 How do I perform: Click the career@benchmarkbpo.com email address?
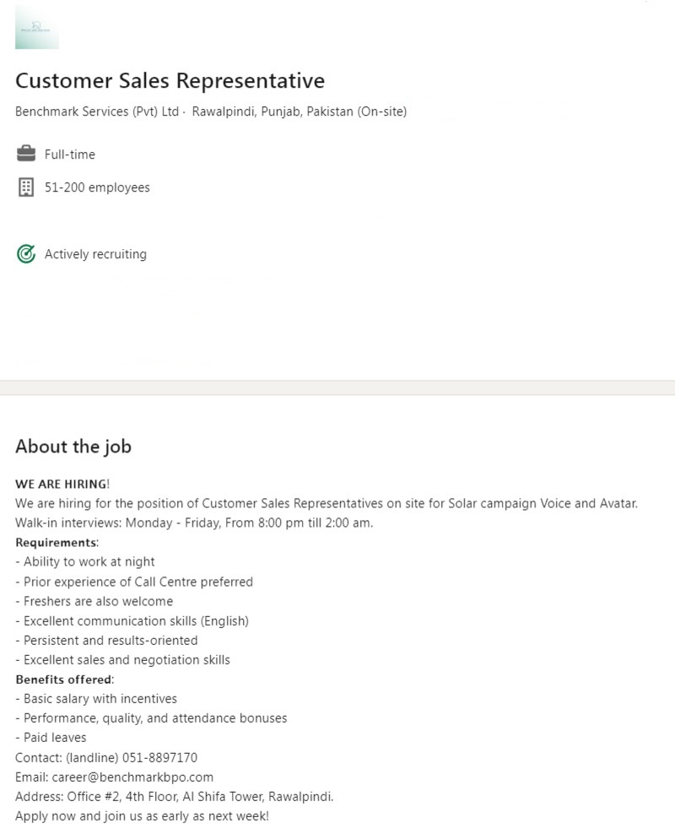pyautogui.click(x=132, y=777)
